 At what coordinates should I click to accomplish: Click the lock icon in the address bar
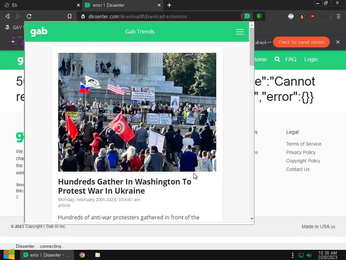pos(83,16)
